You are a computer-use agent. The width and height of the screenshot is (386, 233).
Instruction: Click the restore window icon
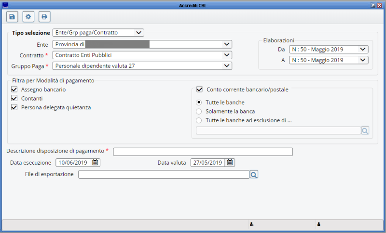click(373, 5)
